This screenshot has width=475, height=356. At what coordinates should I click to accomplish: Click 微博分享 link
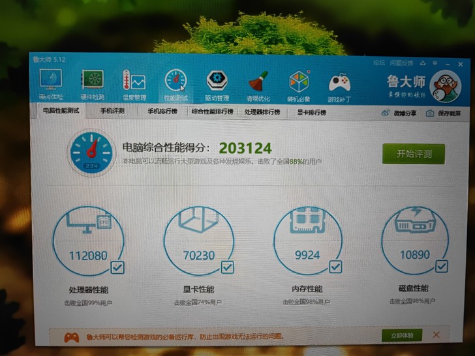click(405, 113)
